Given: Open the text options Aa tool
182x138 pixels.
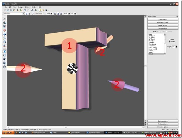Looking at the screenshot, I should [4, 18].
